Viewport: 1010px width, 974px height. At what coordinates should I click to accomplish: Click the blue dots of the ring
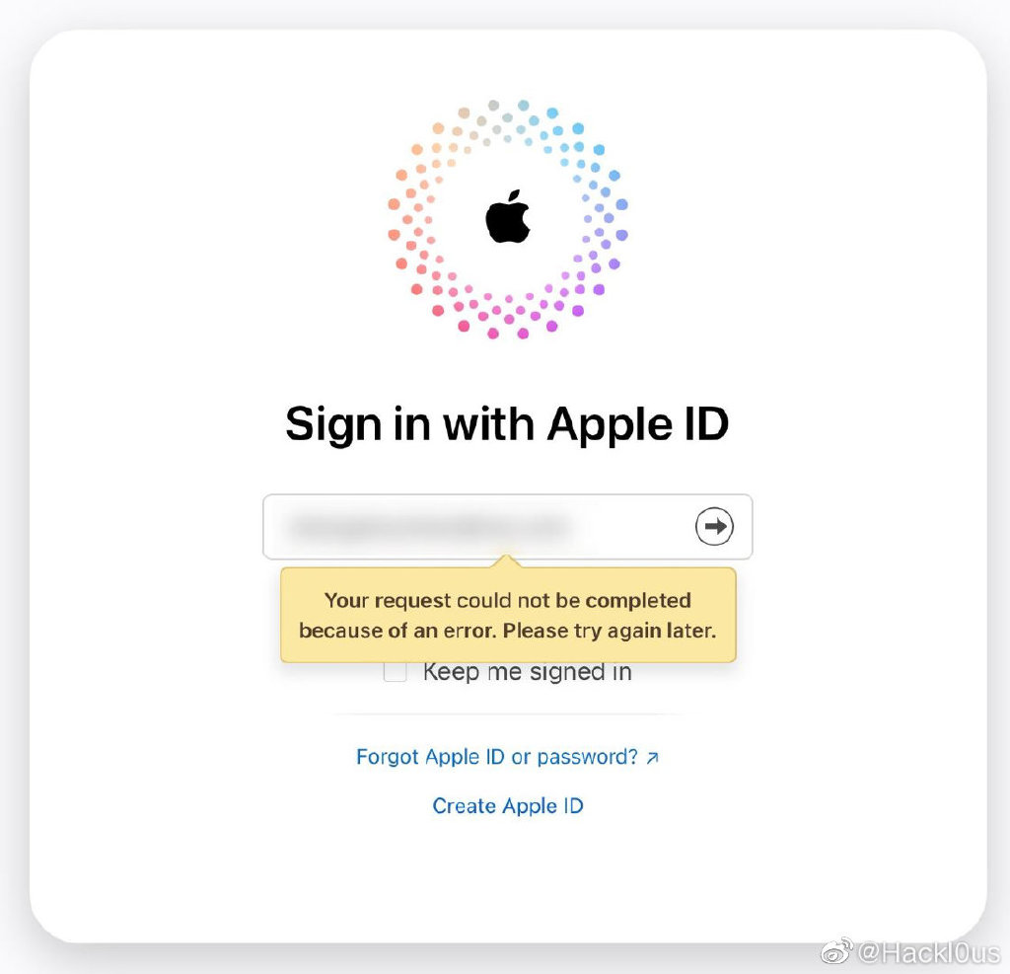(580, 148)
